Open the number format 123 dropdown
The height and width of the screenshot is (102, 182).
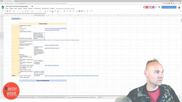28,11
